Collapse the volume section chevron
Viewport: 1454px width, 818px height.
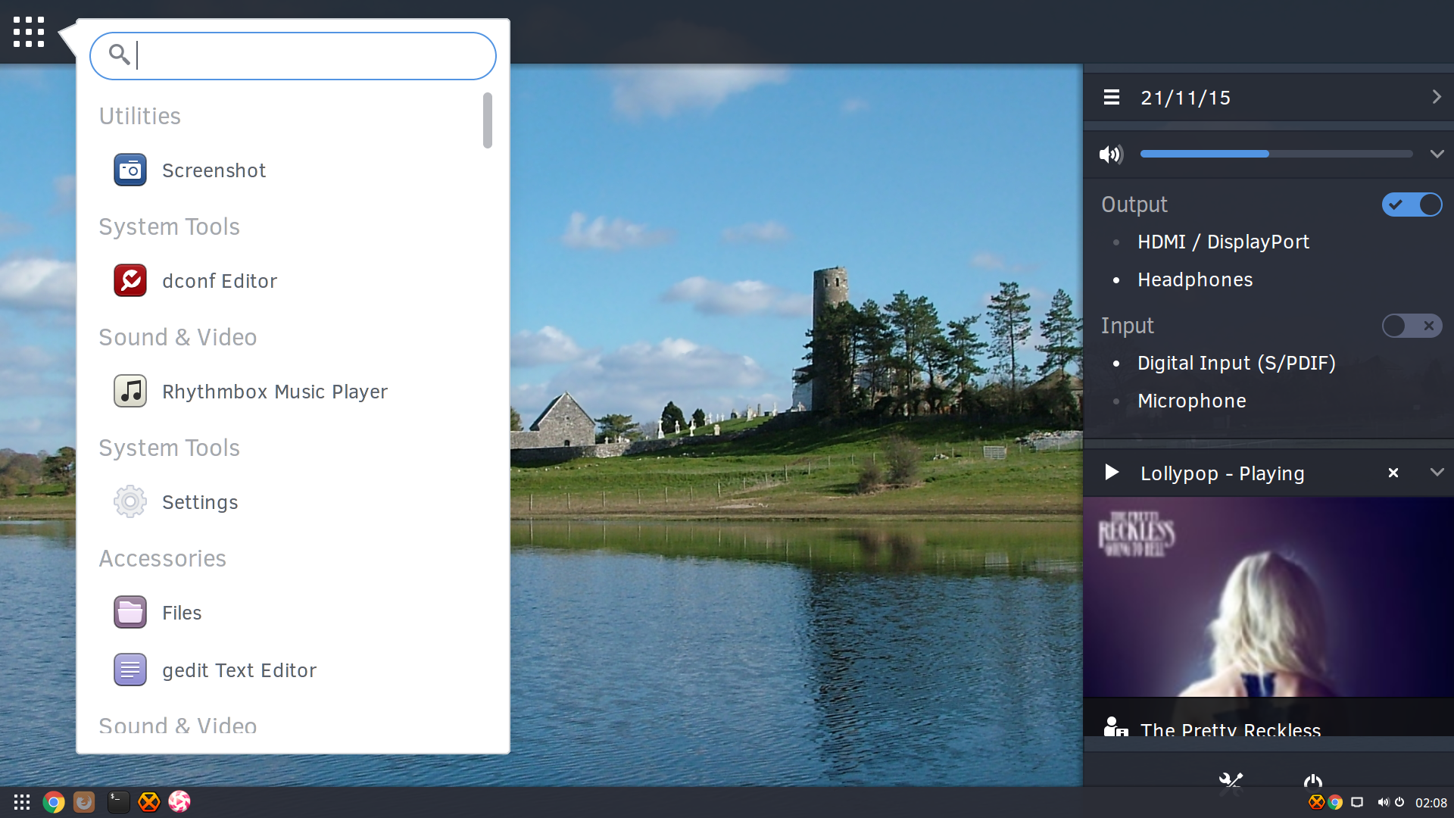click(x=1437, y=154)
